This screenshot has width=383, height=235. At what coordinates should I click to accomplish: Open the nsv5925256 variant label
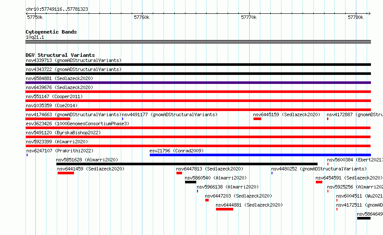[355, 187]
